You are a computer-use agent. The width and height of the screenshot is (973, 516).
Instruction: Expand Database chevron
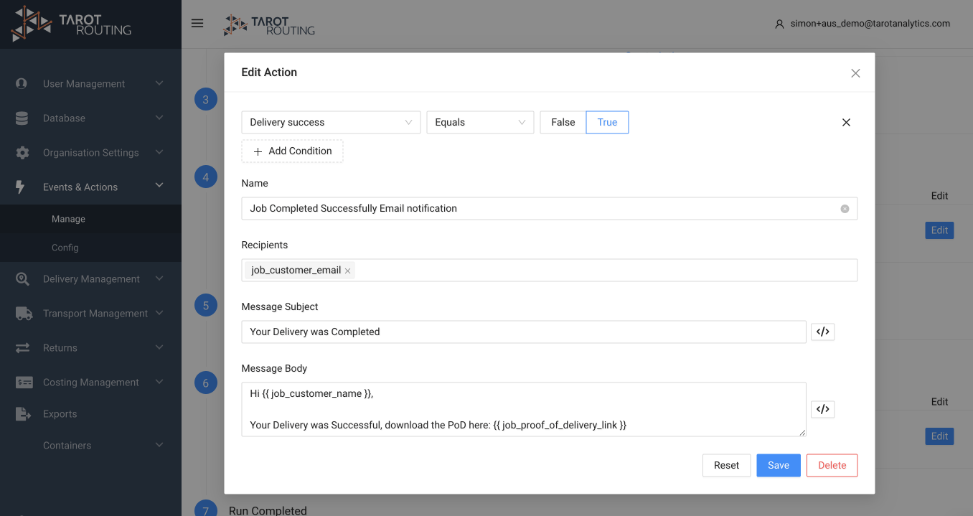point(159,118)
